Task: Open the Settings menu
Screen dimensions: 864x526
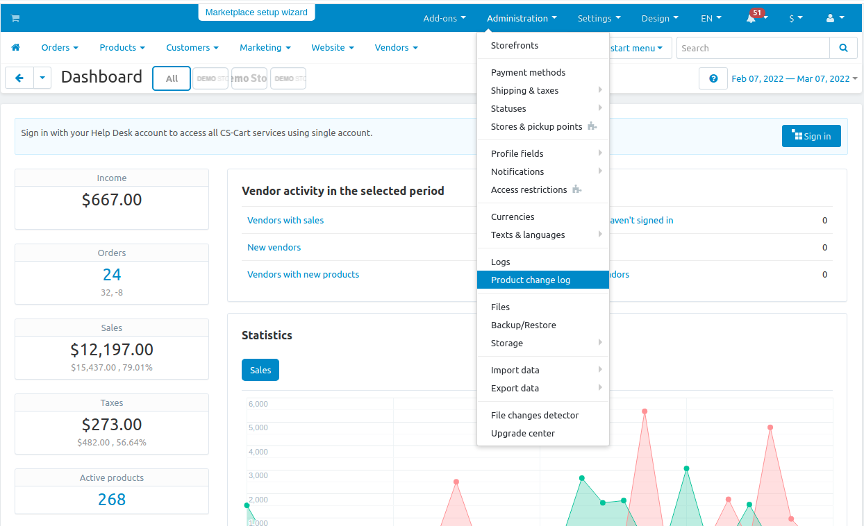Action: (x=599, y=19)
